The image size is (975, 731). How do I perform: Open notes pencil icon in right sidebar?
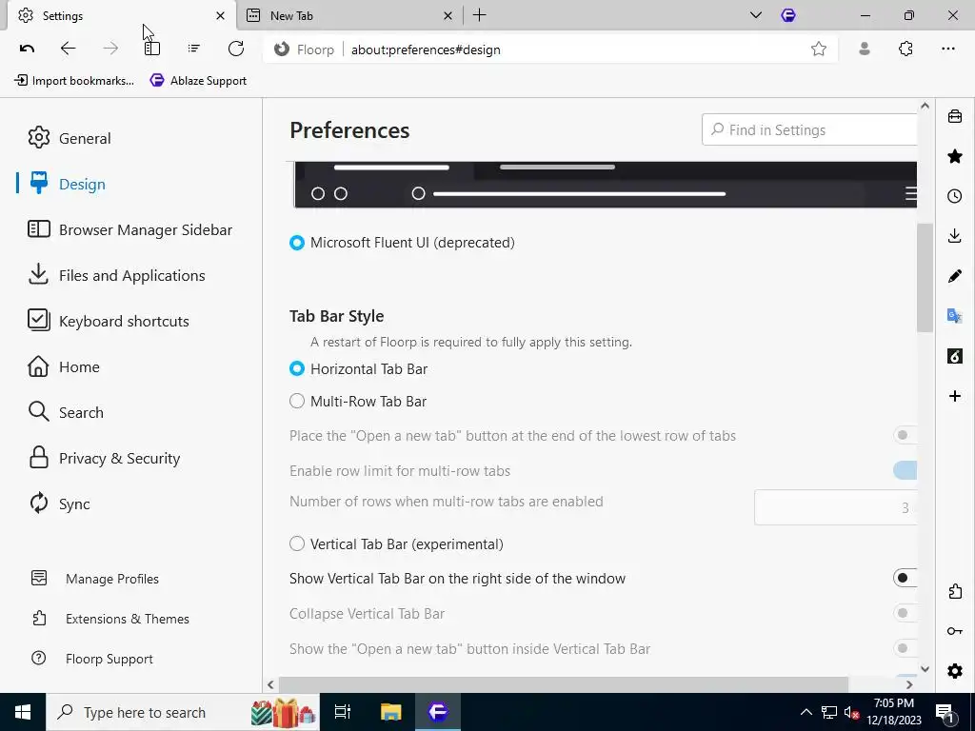(x=955, y=276)
